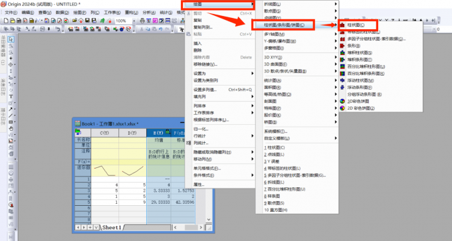Expand the 多Y轴图(M) submenu
The width and height of the screenshot is (452, 241).
point(297,35)
